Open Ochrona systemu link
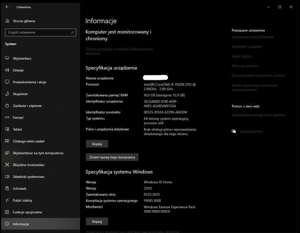The width and height of the screenshot is (300, 233). tap(245, 66)
